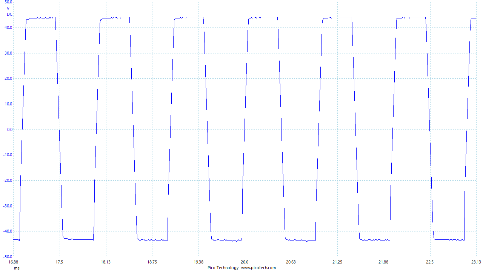The height and width of the screenshot is (271, 483).
Task: Click the 10.0 voltage axis label
Action: point(8,104)
